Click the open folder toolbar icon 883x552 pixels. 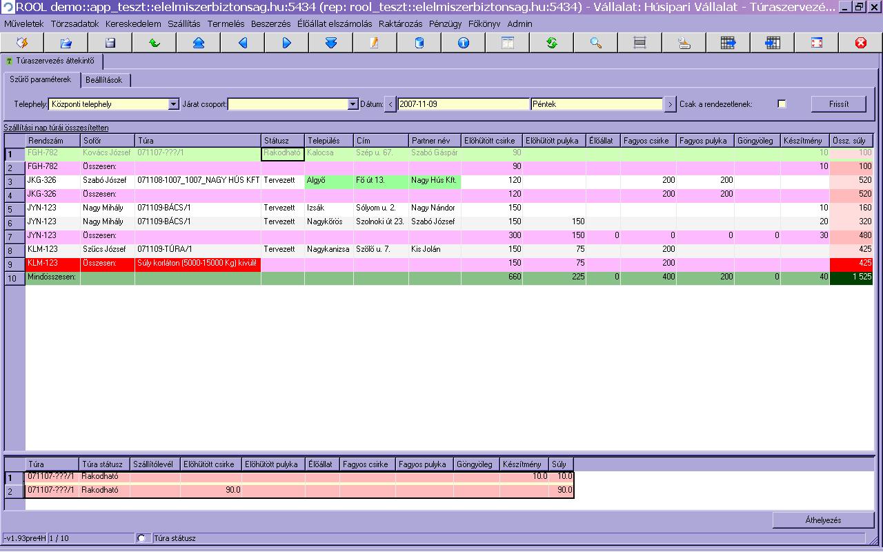(66, 43)
